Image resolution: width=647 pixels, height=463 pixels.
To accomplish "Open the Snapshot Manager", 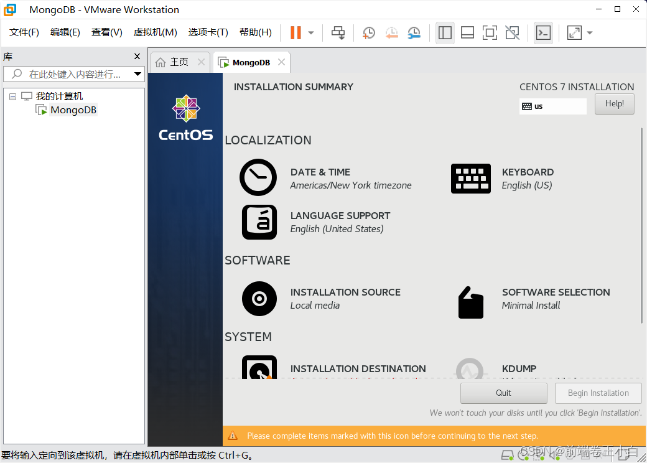I will click(414, 32).
